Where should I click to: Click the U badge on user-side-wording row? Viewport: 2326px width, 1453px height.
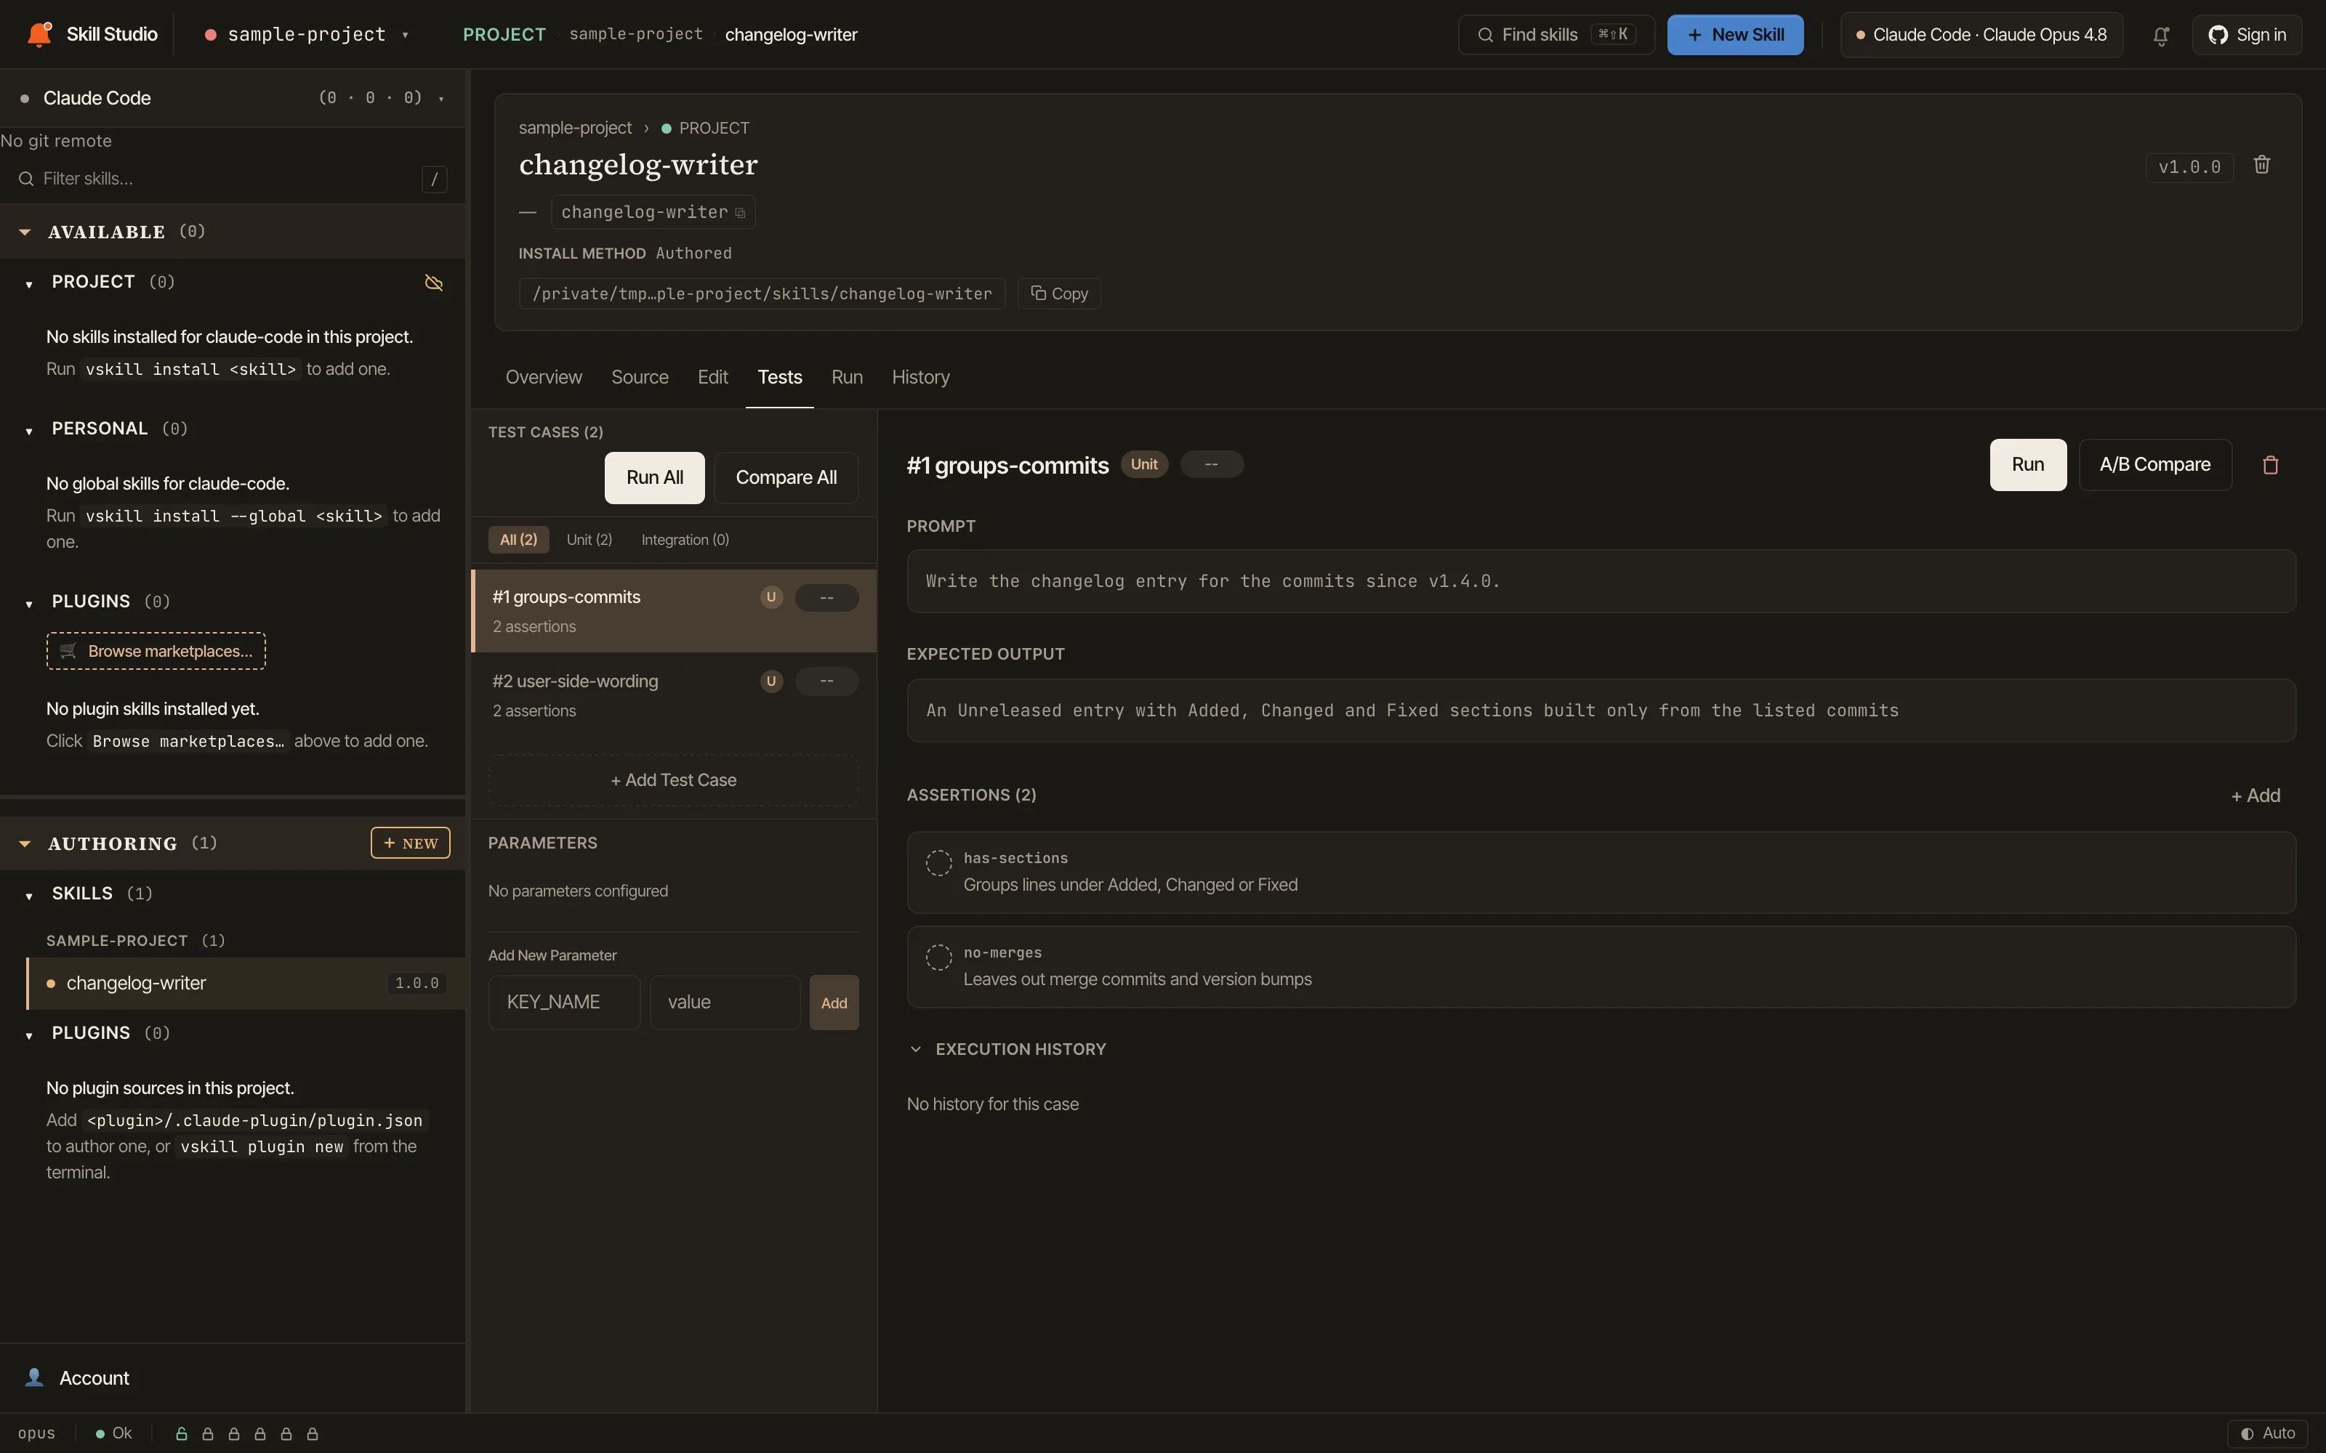click(770, 681)
